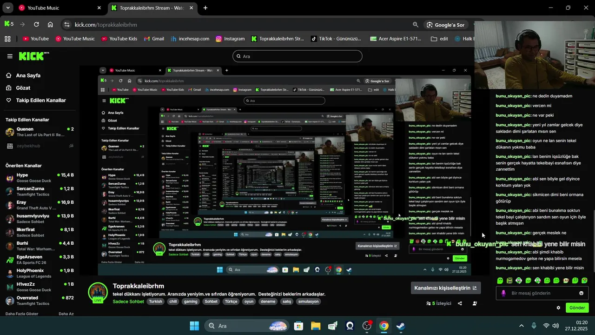Open the edit bookmarks folder
The width and height of the screenshot is (595, 335).
coord(439,39)
